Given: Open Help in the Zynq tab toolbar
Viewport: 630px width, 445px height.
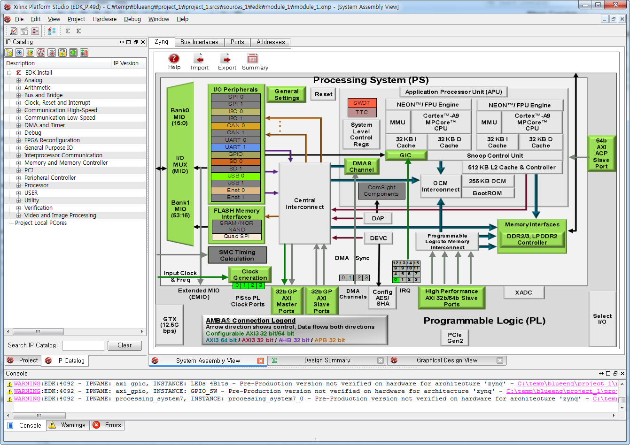Looking at the screenshot, I should click(x=174, y=61).
